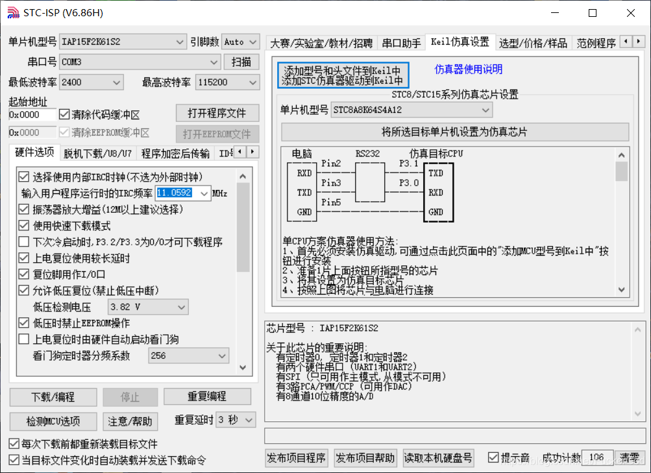Toggle disable EEPROM operation at low voltage

click(x=23, y=322)
